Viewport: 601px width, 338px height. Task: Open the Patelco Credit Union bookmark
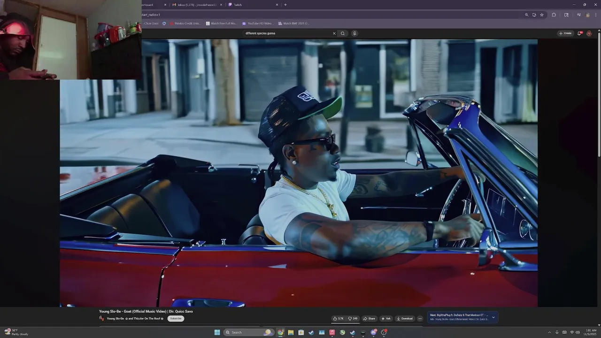185,23
